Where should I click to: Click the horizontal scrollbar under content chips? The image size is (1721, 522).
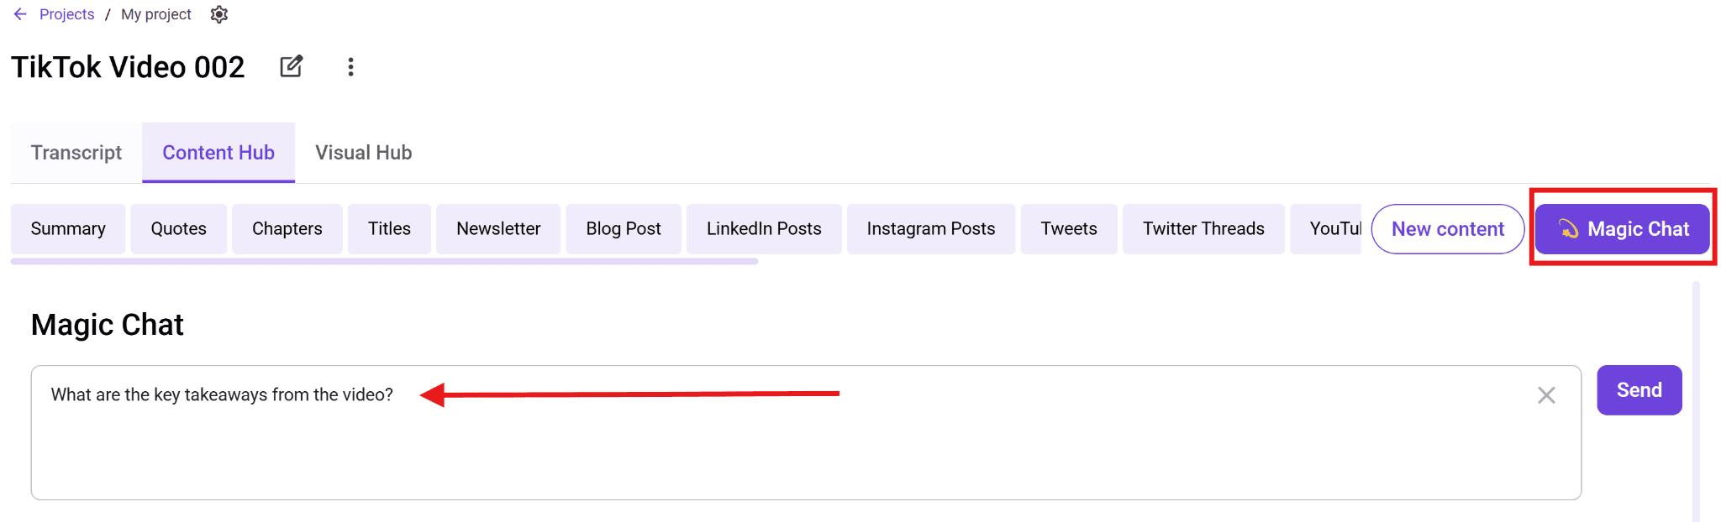click(384, 262)
